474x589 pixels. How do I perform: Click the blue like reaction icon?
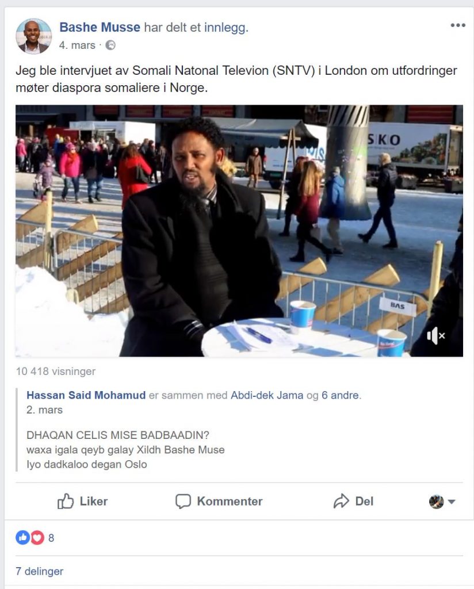(22, 538)
